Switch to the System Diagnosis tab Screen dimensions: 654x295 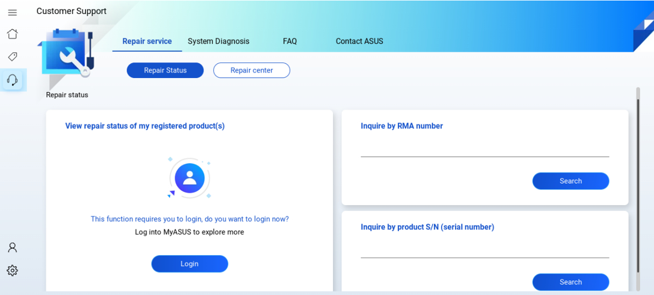(x=218, y=41)
